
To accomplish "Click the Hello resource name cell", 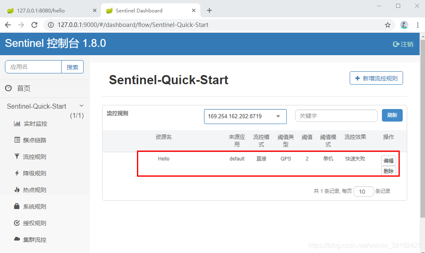I will [164, 159].
